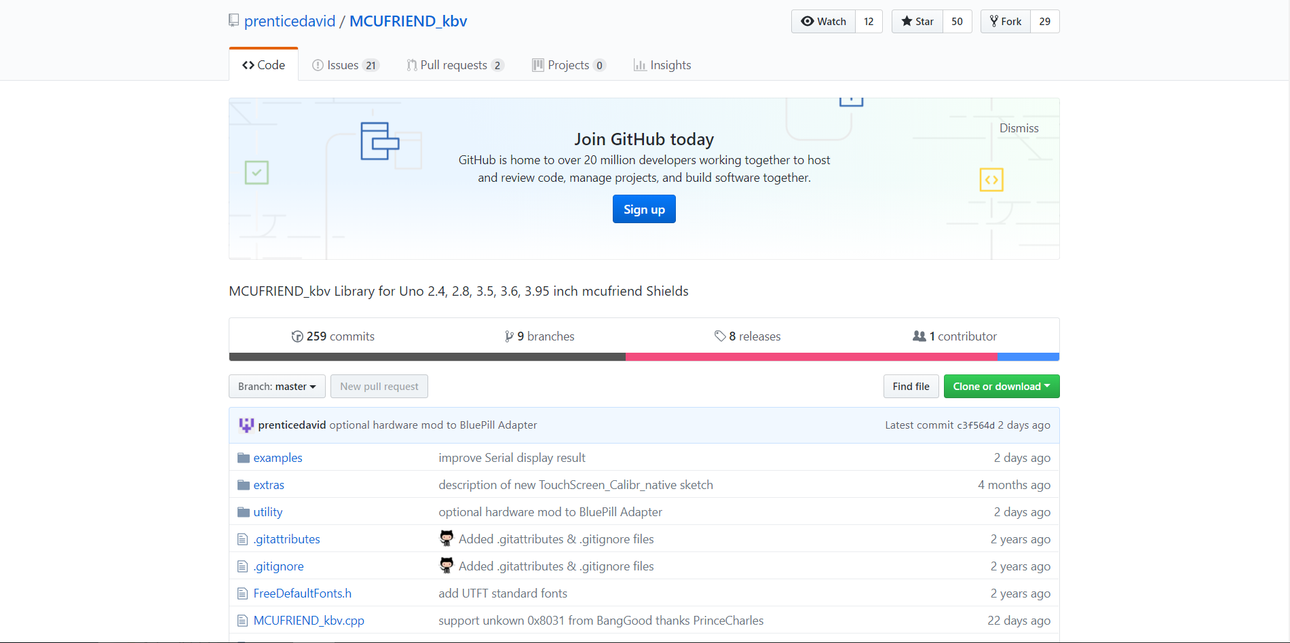Open the Insights tab

pos(662,65)
